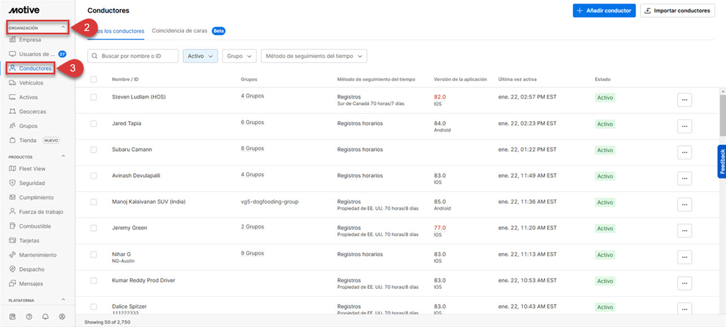This screenshot has width=726, height=327.
Task: Open the Seguridad shield icon
Action: click(13, 183)
